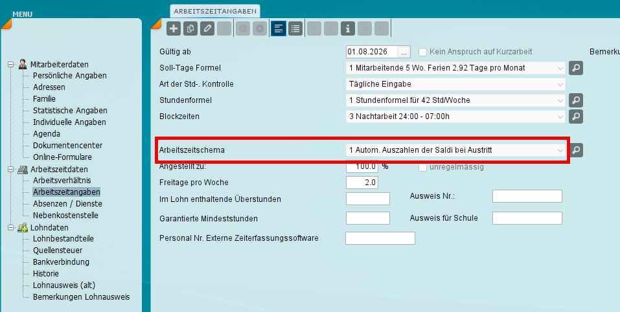Open Lohnbestandteile in the menu tree
This screenshot has width=620, height=312.
(63, 239)
